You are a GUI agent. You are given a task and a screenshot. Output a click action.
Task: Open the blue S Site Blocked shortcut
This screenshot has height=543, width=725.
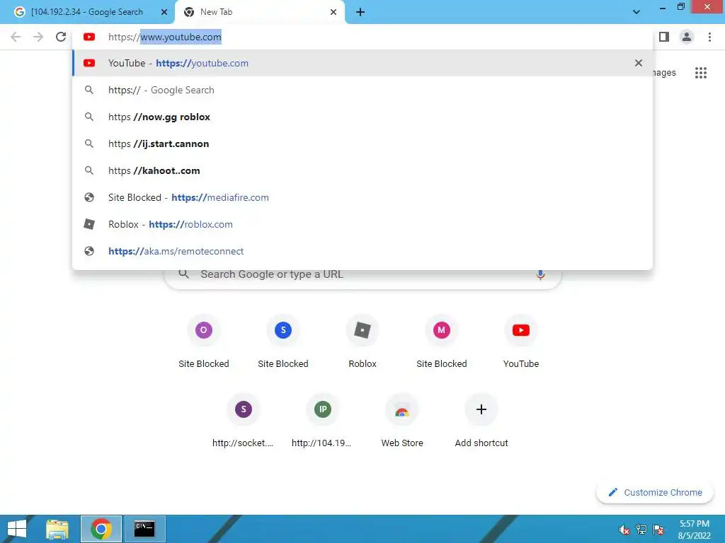pyautogui.click(x=283, y=341)
